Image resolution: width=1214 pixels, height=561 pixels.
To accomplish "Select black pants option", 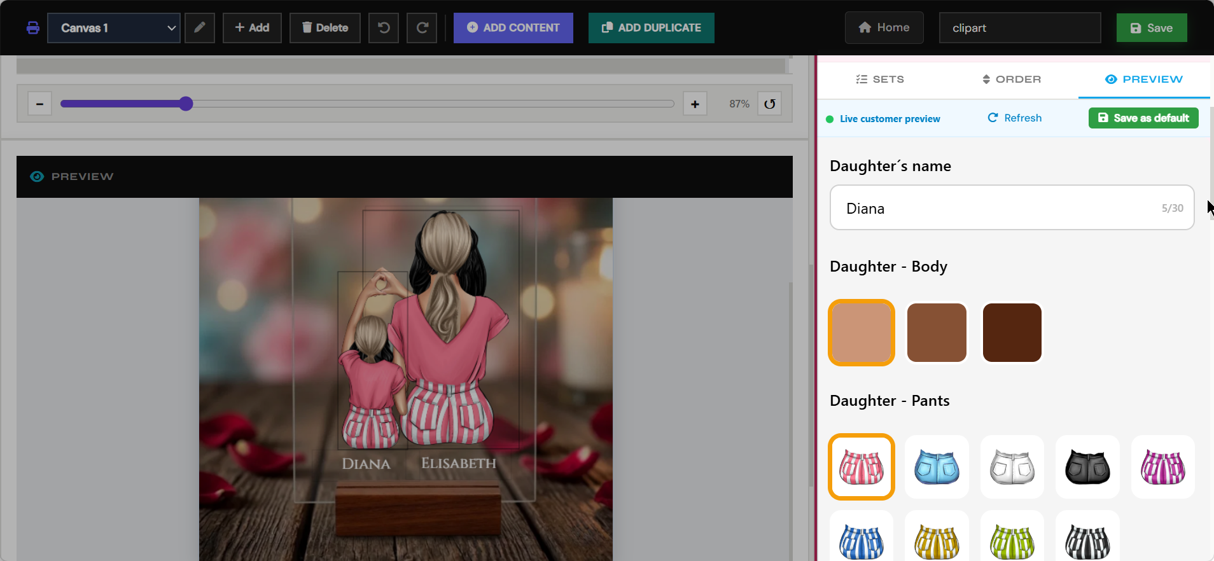I will pos(1087,467).
